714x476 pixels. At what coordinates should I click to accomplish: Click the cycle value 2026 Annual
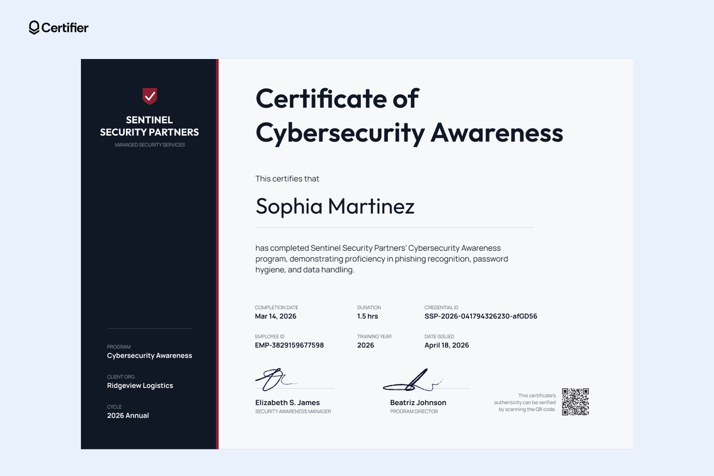(128, 416)
